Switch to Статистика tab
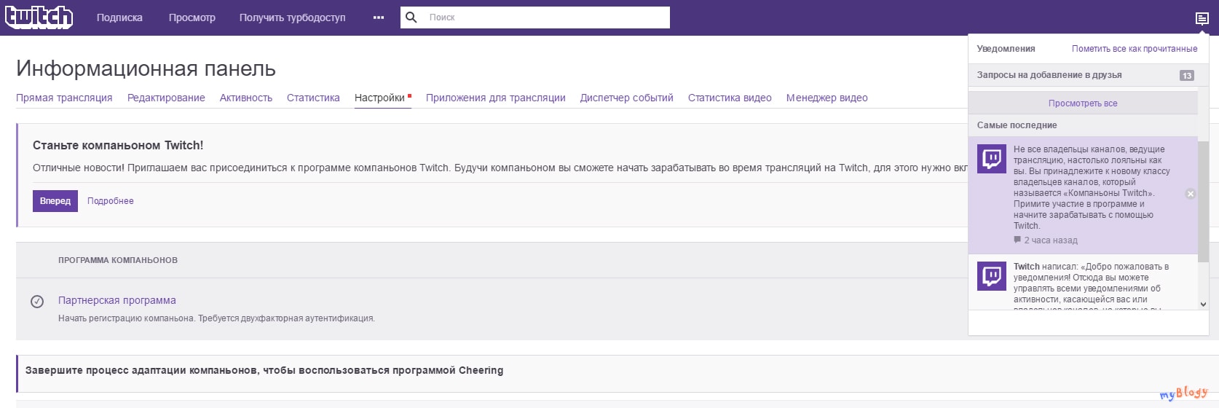The image size is (1219, 408). [313, 98]
